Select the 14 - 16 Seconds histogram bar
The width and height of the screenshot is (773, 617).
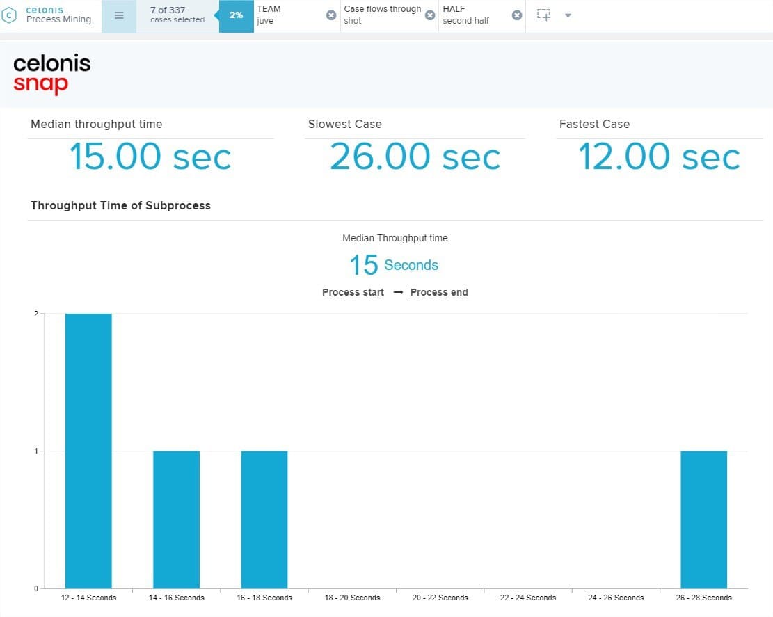[x=176, y=519]
